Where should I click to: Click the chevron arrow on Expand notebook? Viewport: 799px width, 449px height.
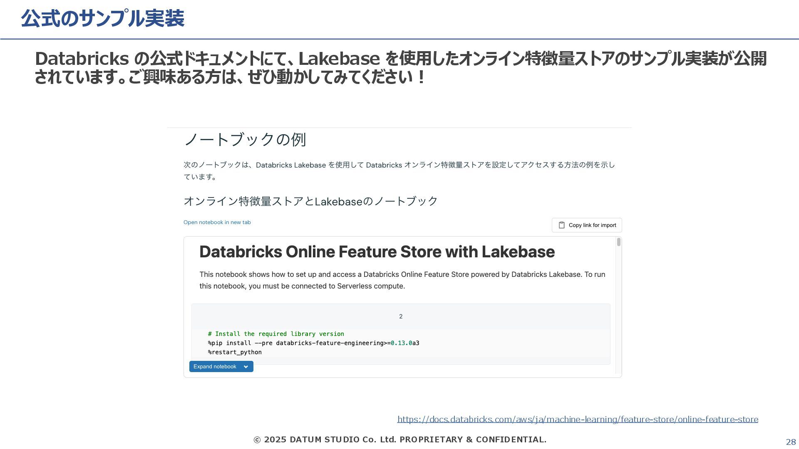(x=246, y=367)
